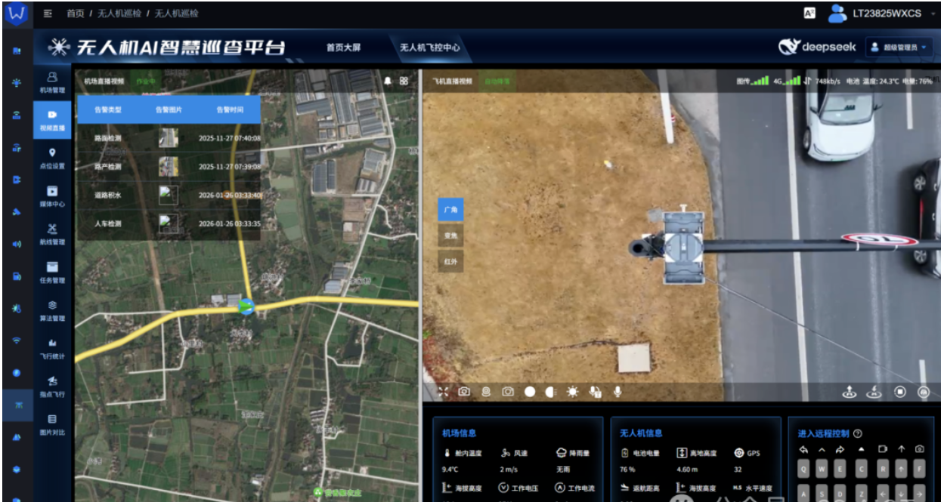
Task: Select the 广角 wide-angle camera mode
Action: 451,211
